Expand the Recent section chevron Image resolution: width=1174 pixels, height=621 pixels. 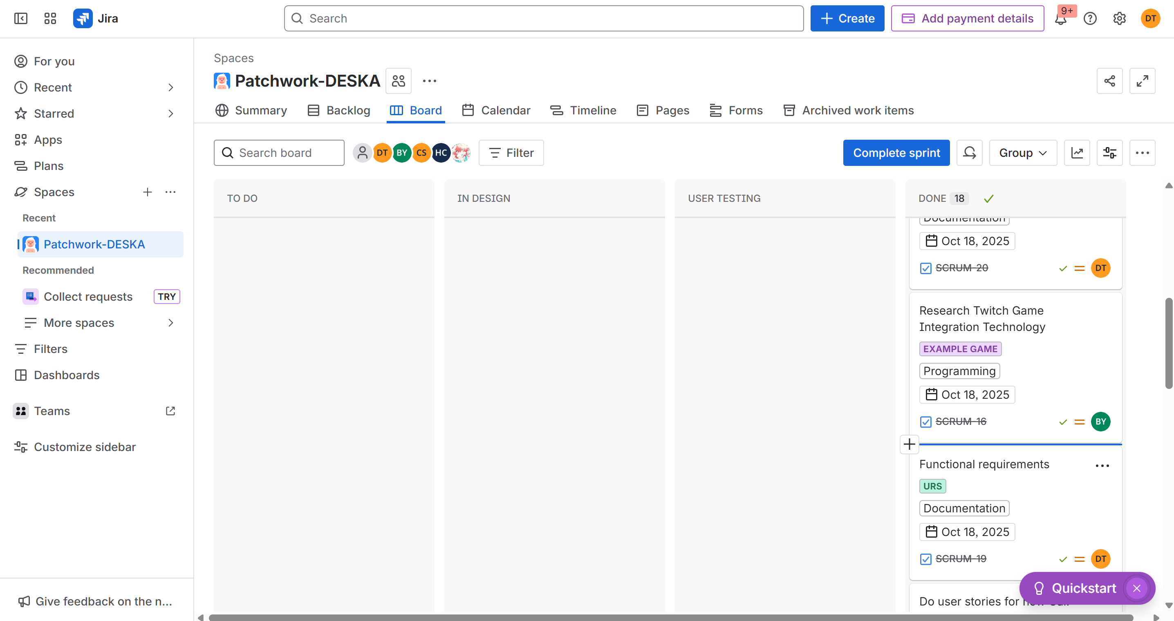170,87
